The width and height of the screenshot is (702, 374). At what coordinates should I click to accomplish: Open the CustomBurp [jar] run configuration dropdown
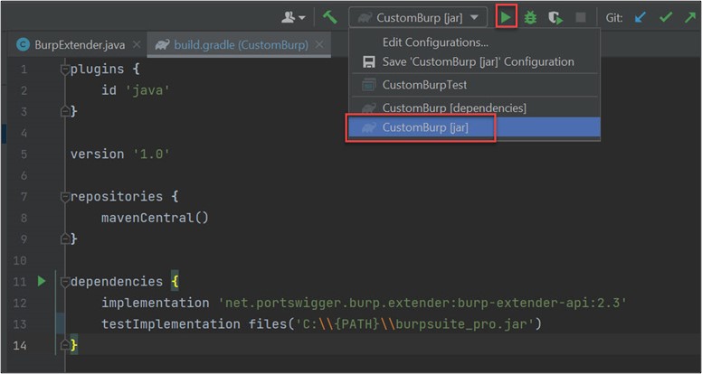418,17
